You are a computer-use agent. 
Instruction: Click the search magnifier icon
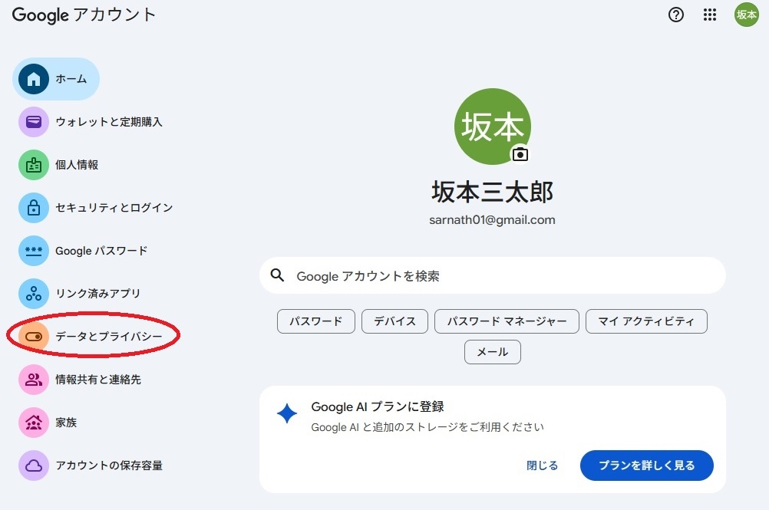click(278, 275)
